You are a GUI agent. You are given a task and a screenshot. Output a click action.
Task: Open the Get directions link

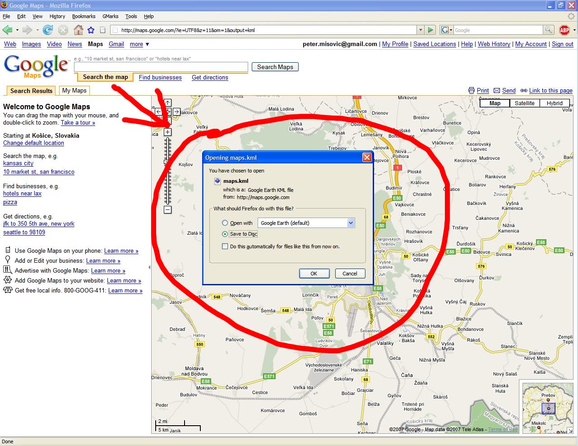point(210,78)
